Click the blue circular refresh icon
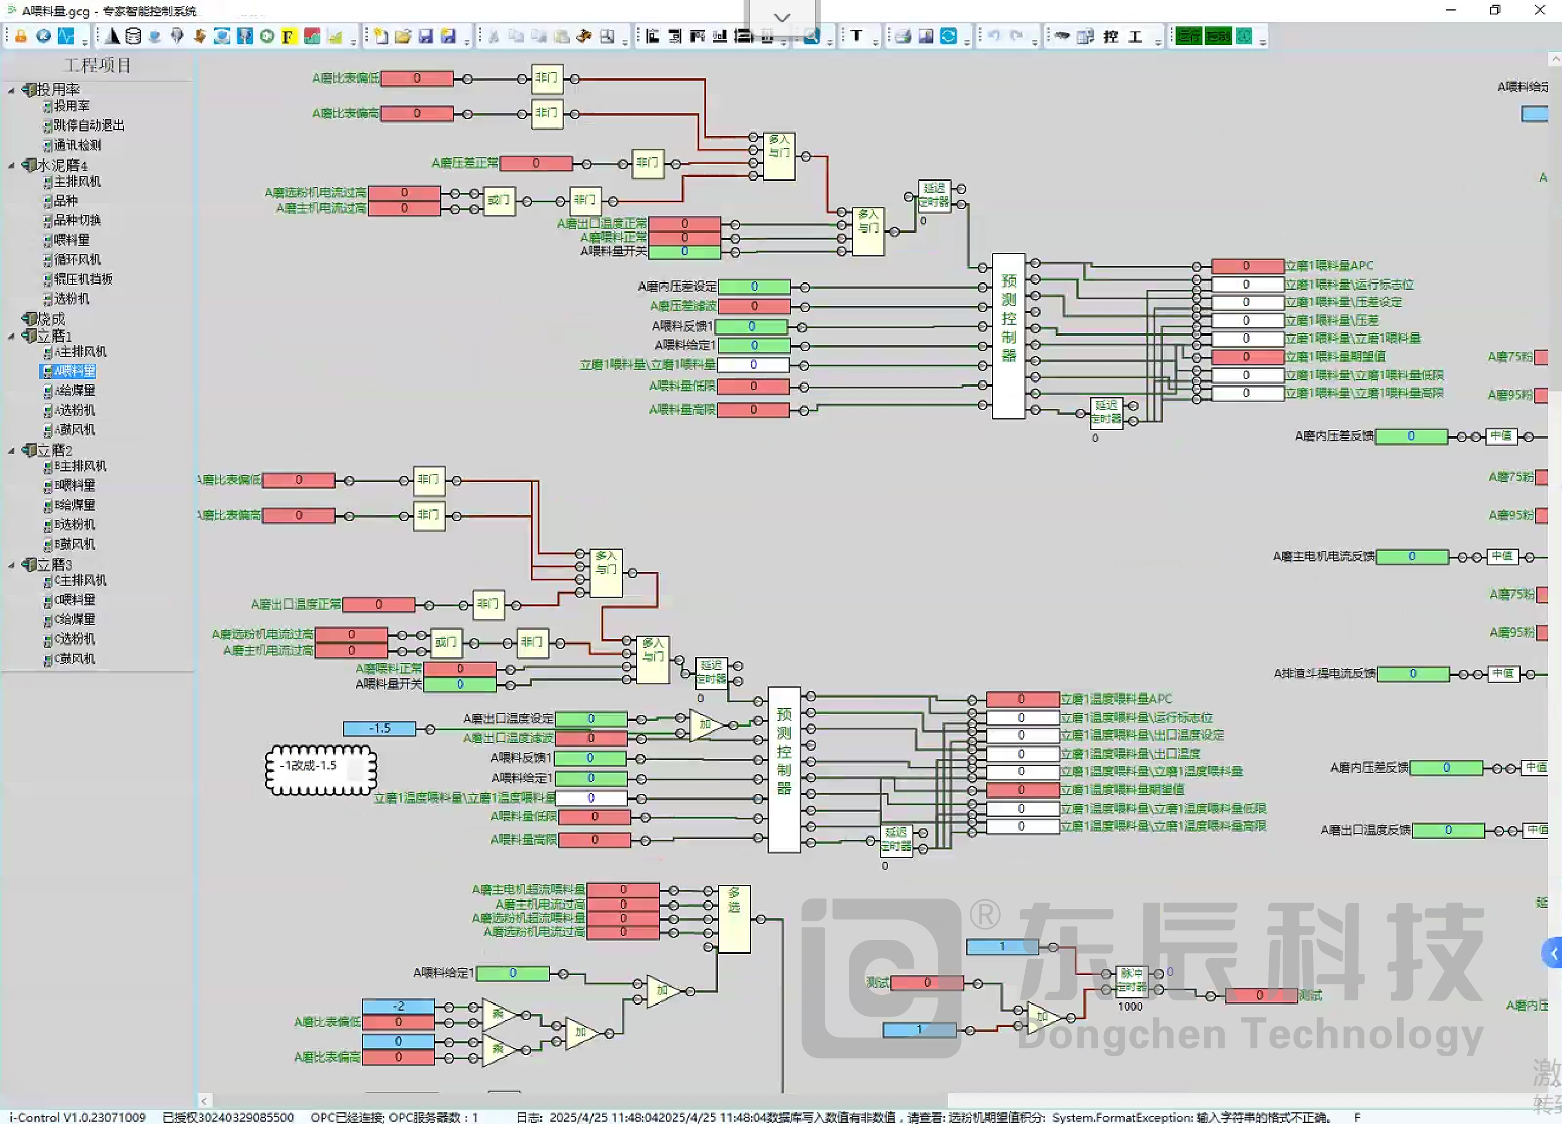 (948, 36)
